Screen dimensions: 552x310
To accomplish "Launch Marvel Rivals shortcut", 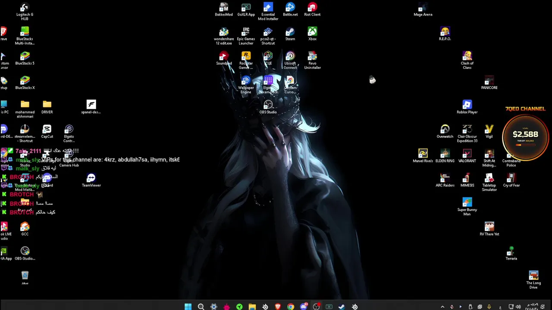I will [x=423, y=156].
